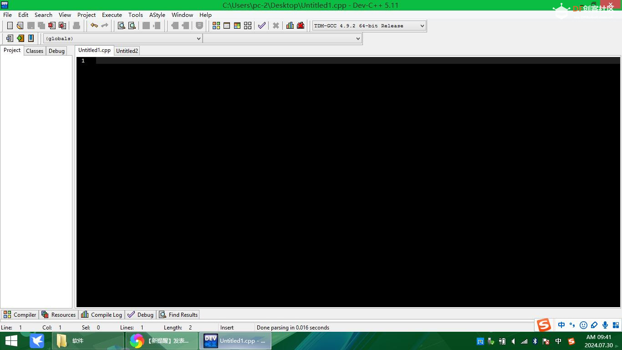Click the status text 'Done parsing in 0.016 seconds'

pyautogui.click(x=293, y=327)
